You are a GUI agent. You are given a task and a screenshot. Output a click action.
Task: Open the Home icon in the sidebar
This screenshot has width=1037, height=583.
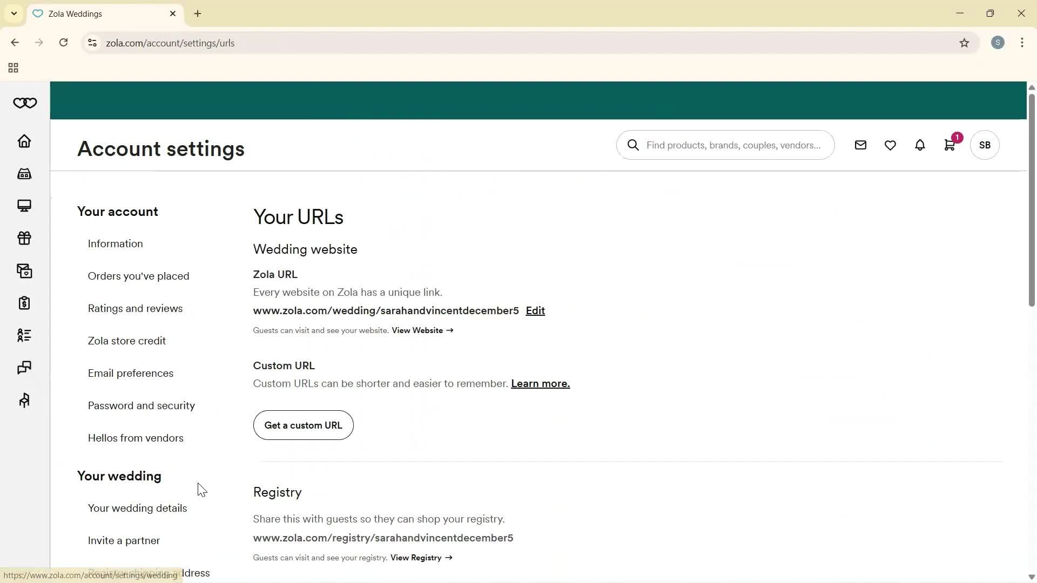[24, 141]
